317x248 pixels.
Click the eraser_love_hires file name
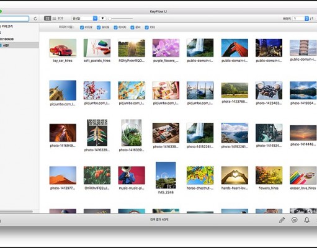pos(303,188)
